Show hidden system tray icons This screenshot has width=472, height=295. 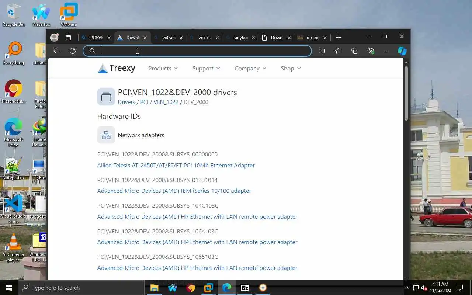pos(406,288)
